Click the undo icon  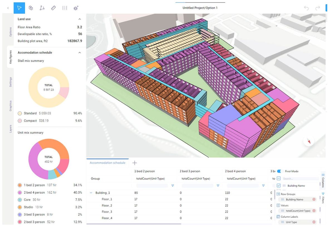pyautogui.click(x=306, y=8)
